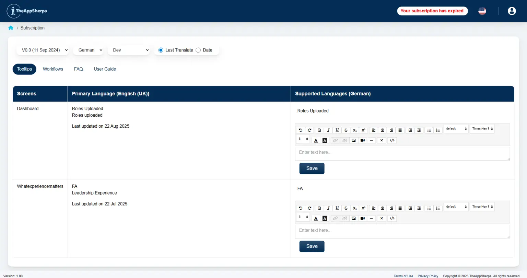Open the German language dropdown

coord(90,50)
